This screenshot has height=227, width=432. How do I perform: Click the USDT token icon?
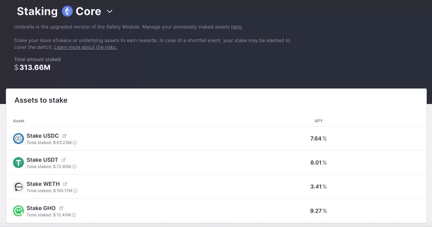[x=18, y=163]
